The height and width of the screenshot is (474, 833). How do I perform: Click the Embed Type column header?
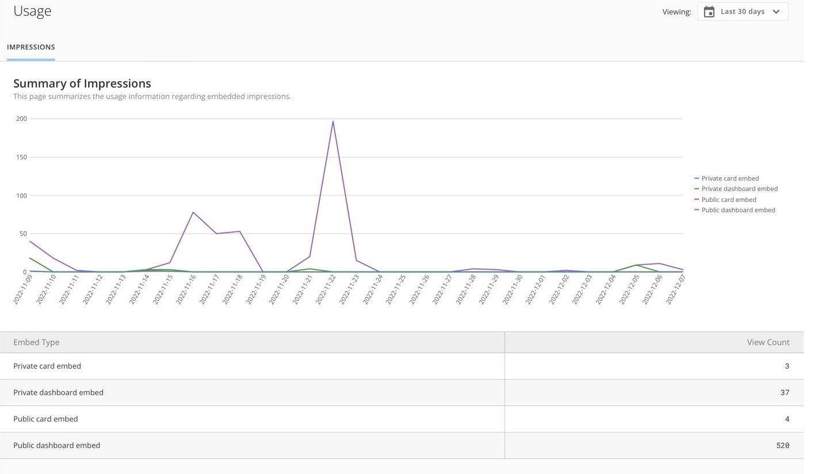click(36, 342)
